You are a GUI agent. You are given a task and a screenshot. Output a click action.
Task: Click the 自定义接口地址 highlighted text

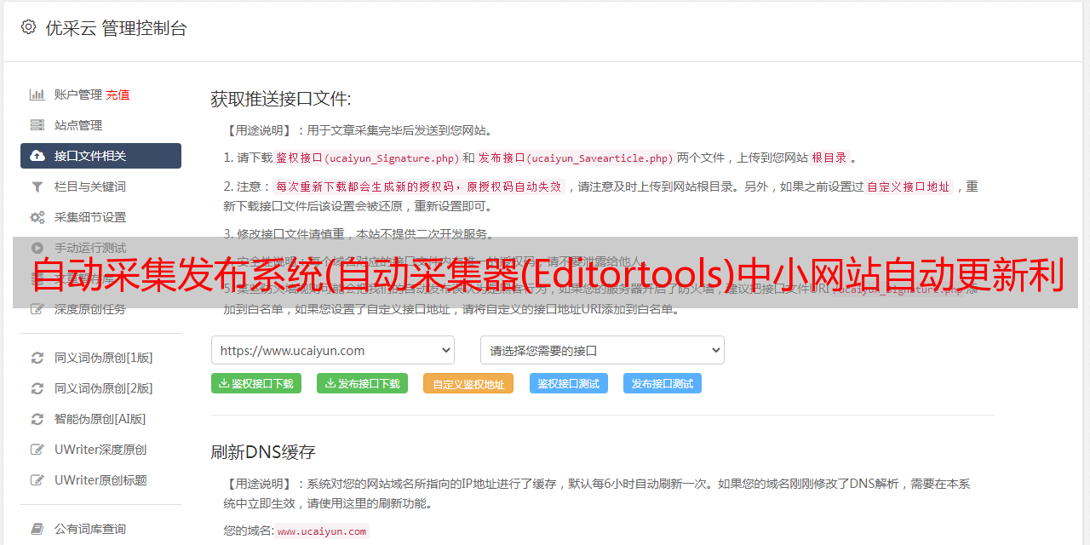coord(909,186)
